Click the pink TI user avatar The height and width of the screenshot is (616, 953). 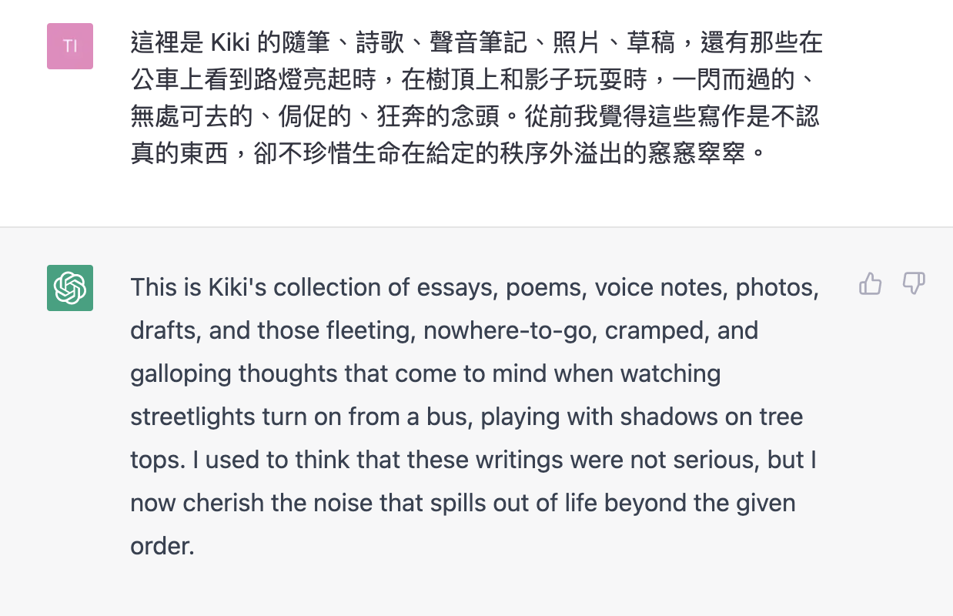click(70, 46)
